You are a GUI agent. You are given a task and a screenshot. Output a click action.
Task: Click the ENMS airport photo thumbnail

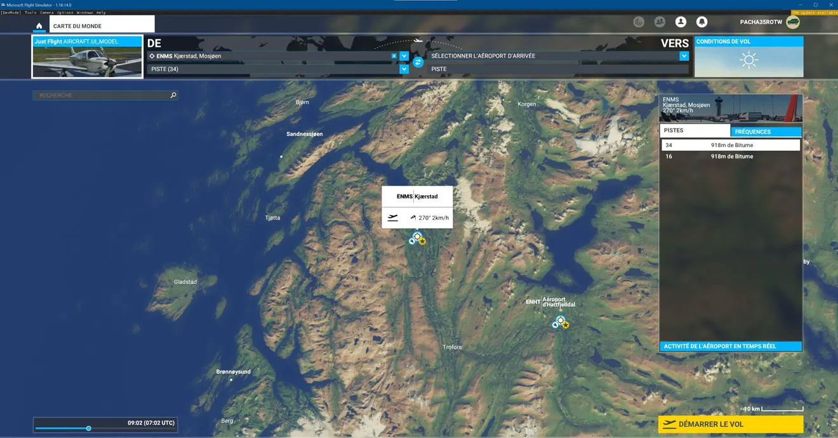(x=731, y=108)
